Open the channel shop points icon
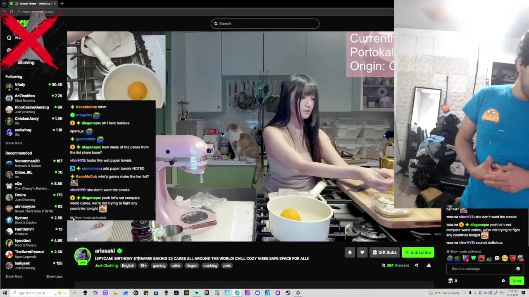529x297 pixels. [450, 281]
